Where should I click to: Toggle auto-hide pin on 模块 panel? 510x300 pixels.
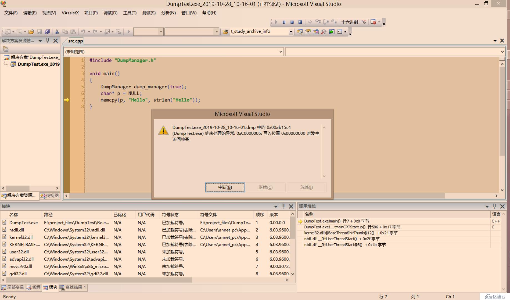283,206
